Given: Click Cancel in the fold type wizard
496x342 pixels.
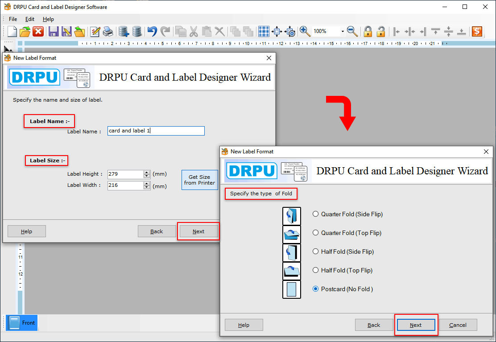Looking at the screenshot, I should coord(458,325).
